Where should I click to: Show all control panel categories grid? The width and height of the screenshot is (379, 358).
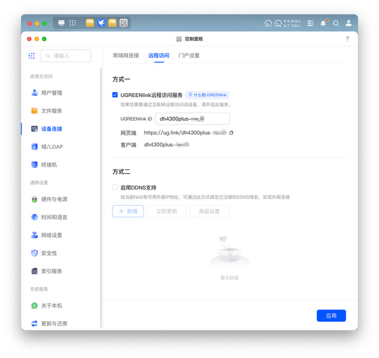coord(31,56)
